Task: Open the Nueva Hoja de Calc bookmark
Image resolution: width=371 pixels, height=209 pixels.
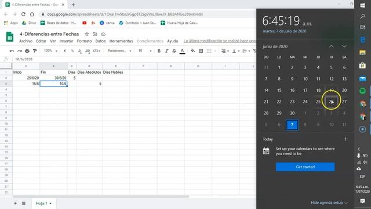Action: pyautogui.click(x=179, y=23)
